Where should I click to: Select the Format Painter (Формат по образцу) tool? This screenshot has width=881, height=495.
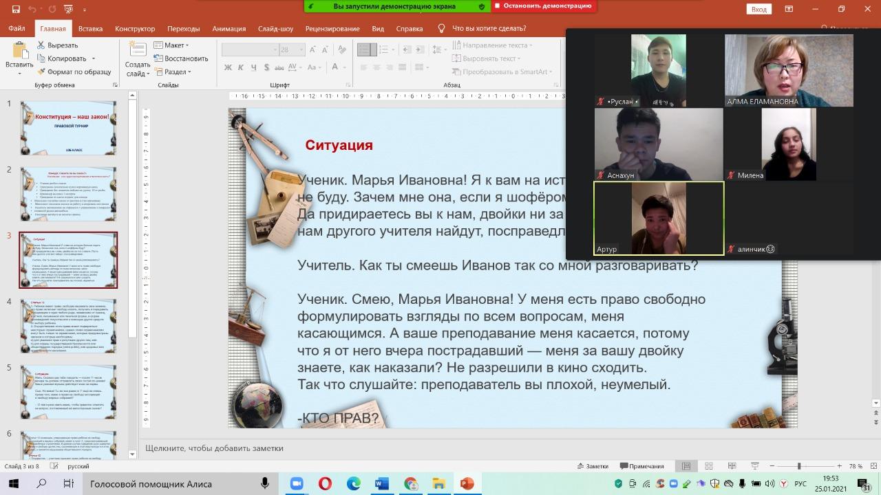(41, 71)
